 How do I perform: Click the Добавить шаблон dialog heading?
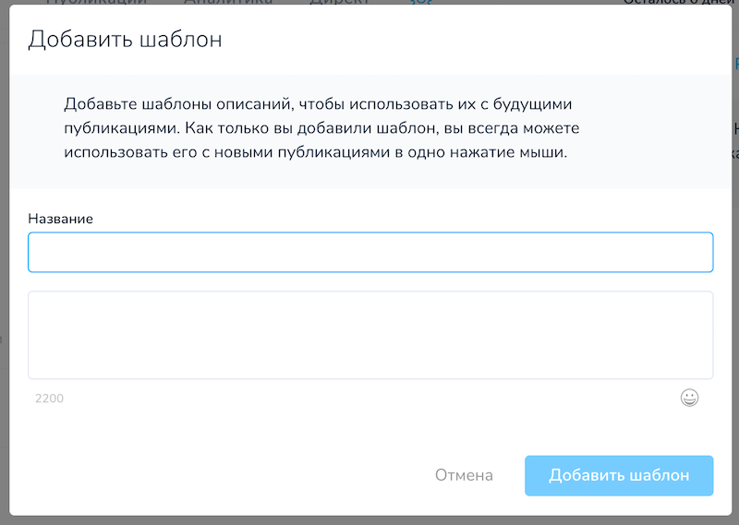(125, 40)
